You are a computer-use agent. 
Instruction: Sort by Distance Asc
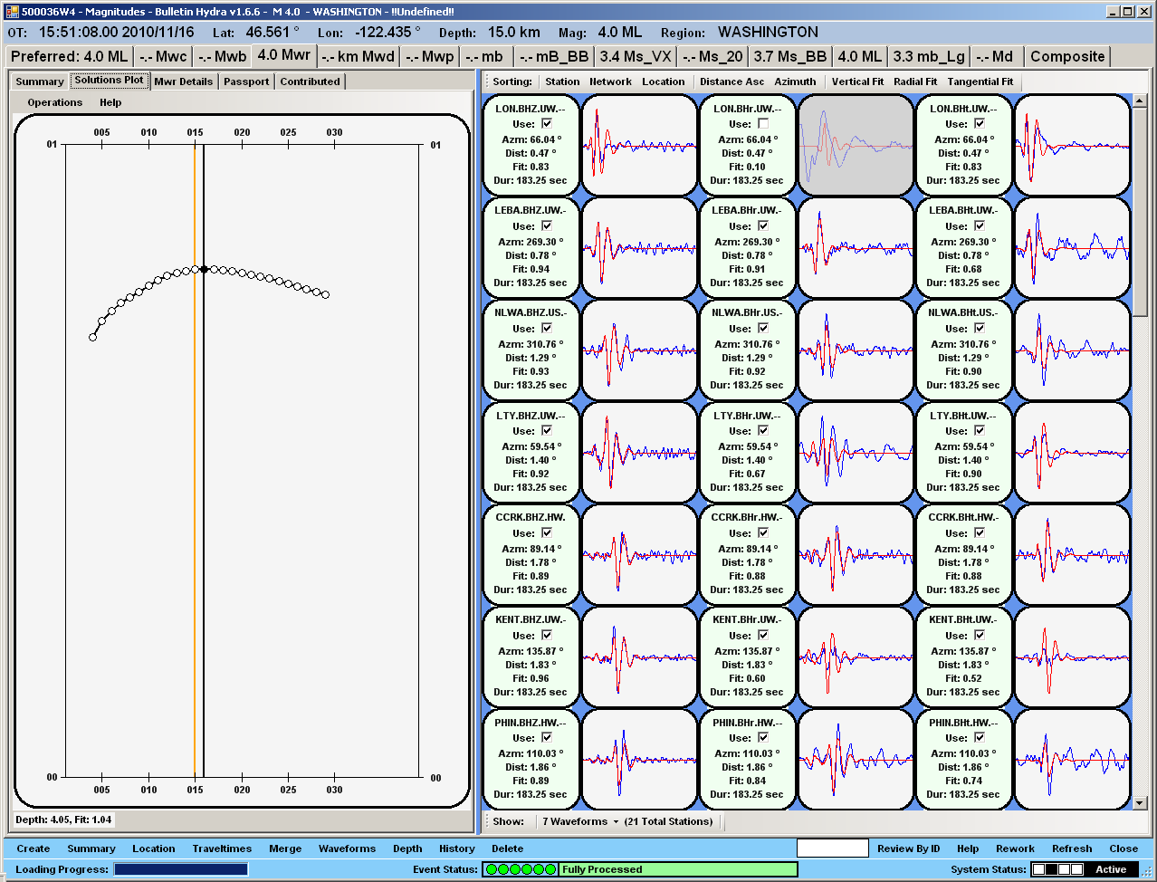(732, 81)
